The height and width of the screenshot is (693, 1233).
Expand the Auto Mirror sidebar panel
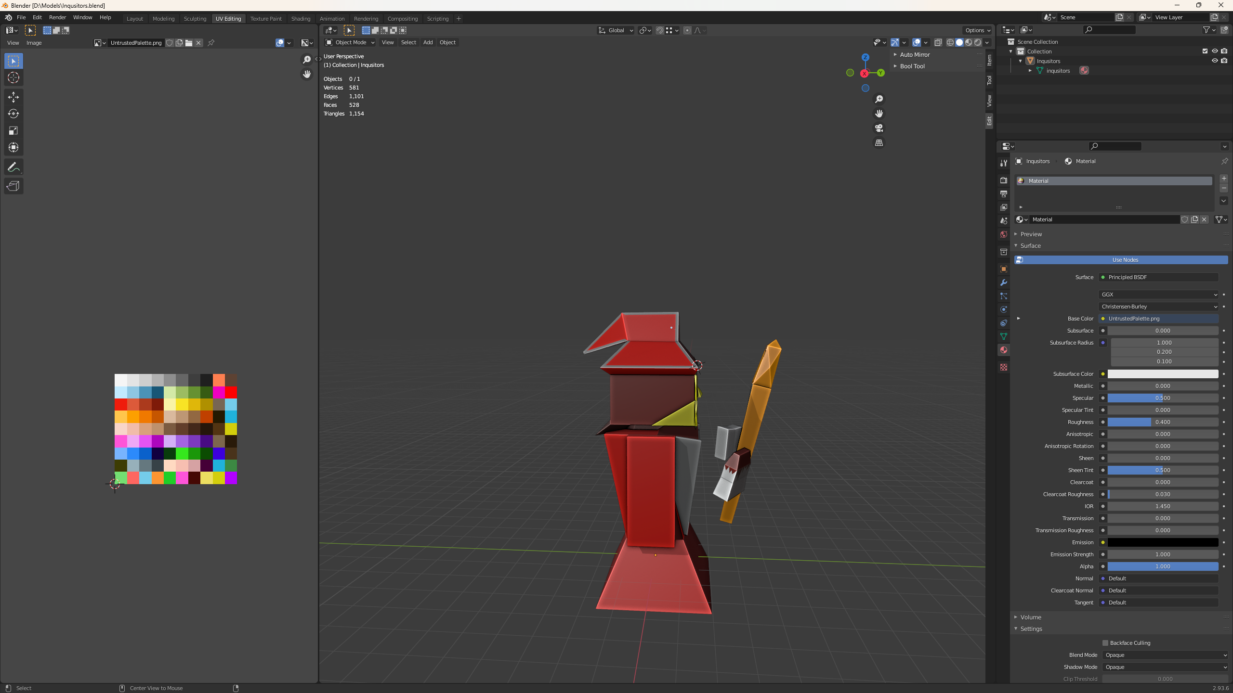pos(915,55)
